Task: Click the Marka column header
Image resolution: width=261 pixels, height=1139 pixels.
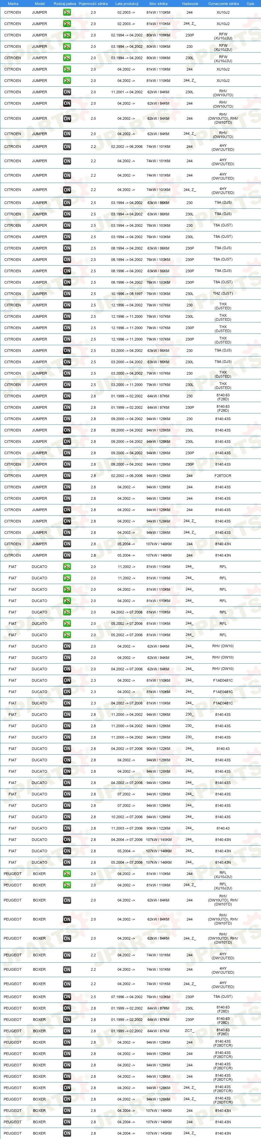Action: click(x=13, y=4)
